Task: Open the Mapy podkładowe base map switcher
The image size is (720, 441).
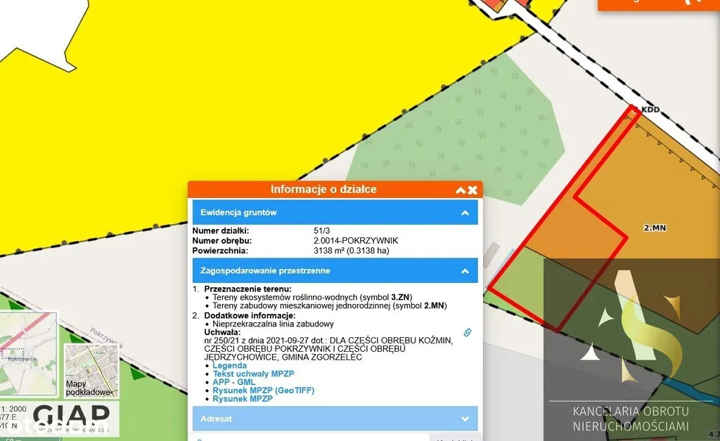Action: click(91, 370)
